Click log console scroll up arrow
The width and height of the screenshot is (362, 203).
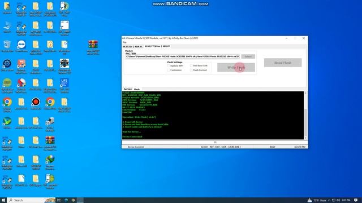point(305,92)
